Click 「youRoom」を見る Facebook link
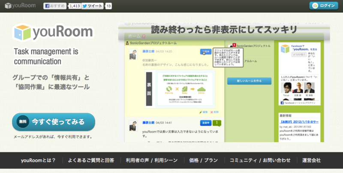 coord(304,49)
